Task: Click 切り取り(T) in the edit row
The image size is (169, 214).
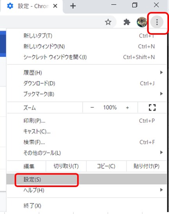Action: click(x=66, y=166)
